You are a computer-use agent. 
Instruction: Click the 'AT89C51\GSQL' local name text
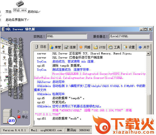(71, 110)
